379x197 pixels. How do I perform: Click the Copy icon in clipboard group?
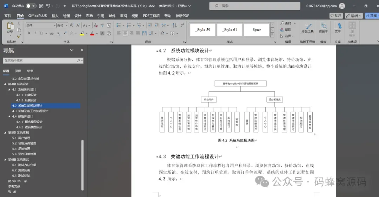pos(19,30)
